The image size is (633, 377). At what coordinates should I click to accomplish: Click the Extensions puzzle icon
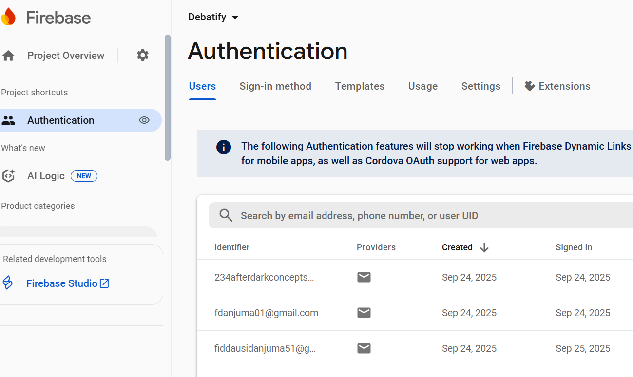(x=530, y=86)
